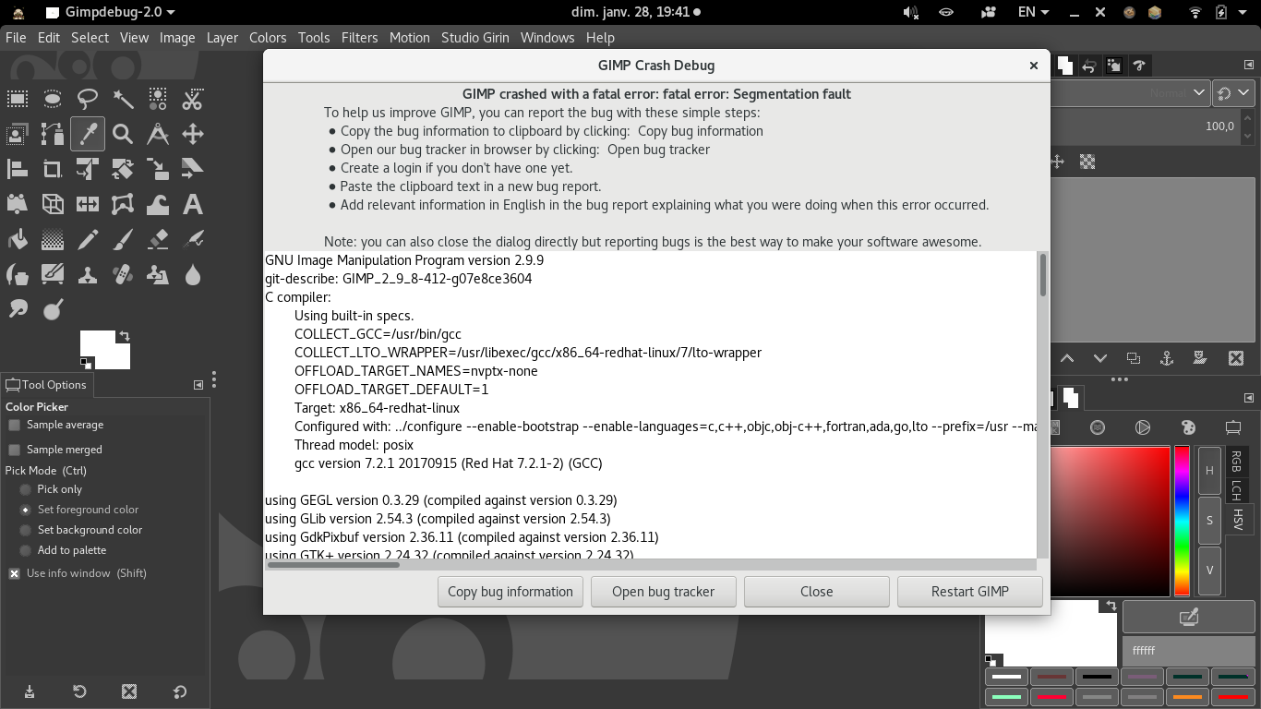Open the colors dock configure menu arrow
This screenshot has height=709, width=1261.
click(1249, 398)
